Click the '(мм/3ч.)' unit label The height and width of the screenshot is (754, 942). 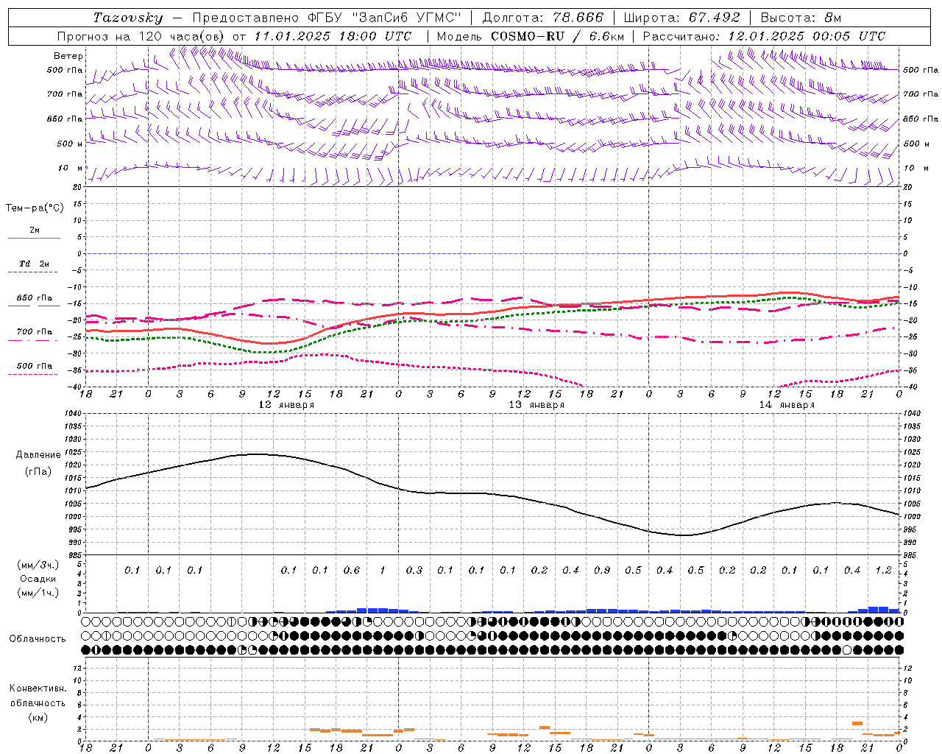[x=38, y=565]
